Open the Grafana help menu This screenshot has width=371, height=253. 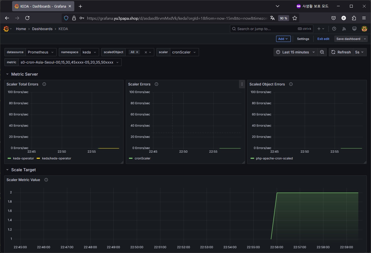point(334,29)
